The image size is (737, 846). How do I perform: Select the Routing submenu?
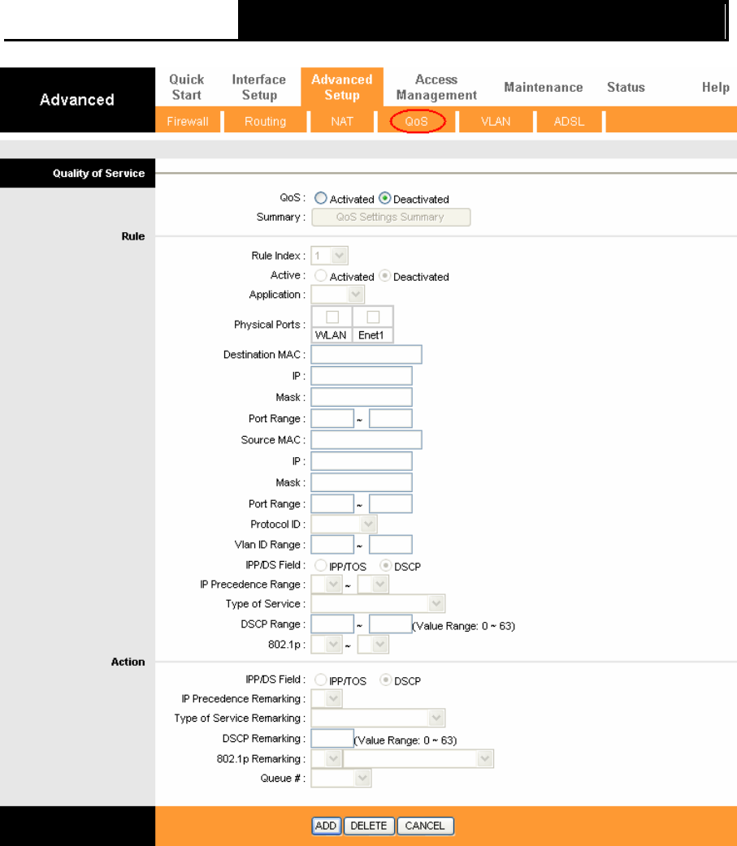click(265, 122)
